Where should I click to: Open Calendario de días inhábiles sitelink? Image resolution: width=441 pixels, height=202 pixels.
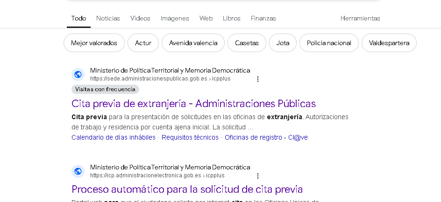pyautogui.click(x=114, y=138)
